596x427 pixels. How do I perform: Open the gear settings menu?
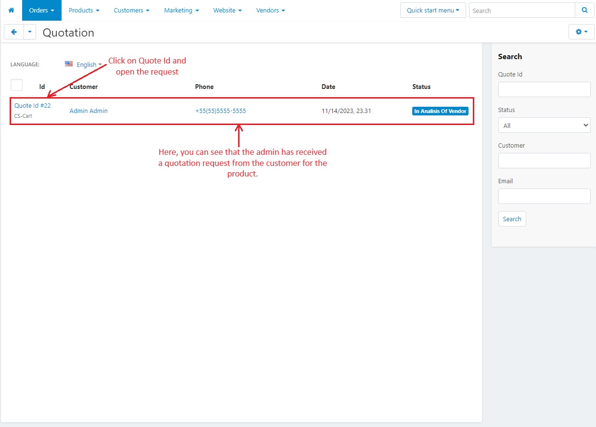[x=581, y=32]
